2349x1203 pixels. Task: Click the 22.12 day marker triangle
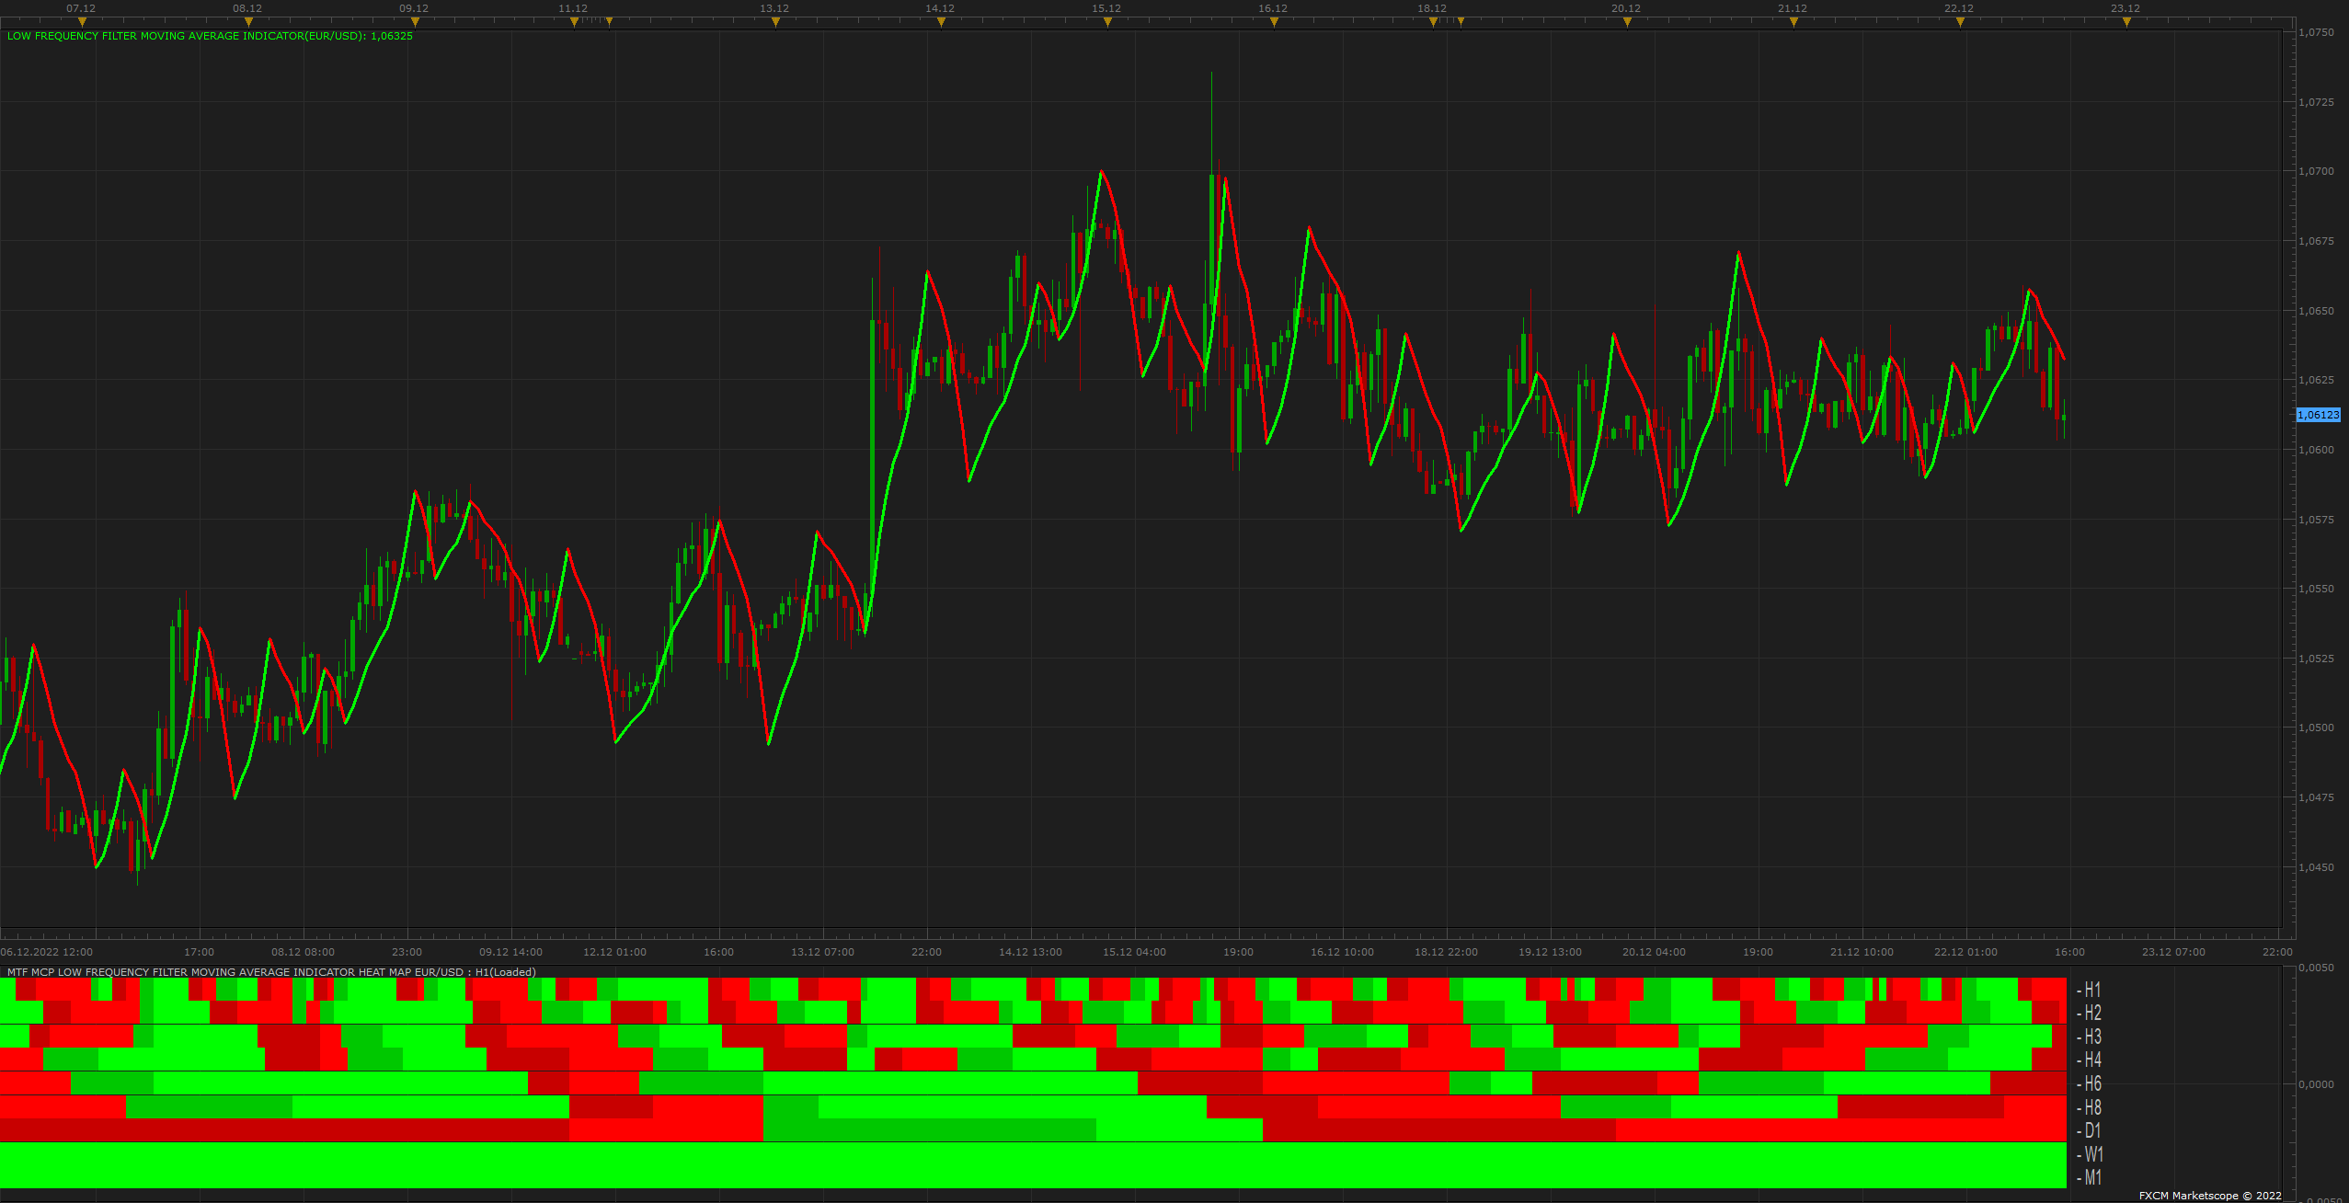coord(1960,22)
